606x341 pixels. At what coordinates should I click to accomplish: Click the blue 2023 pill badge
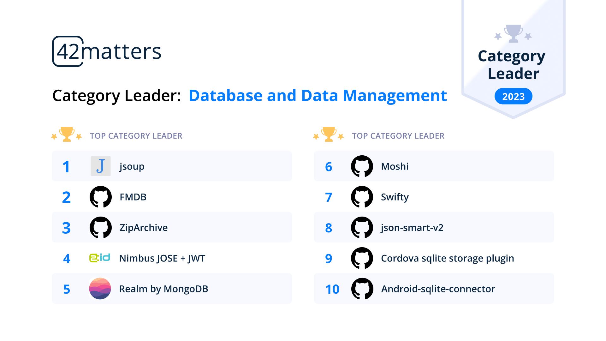pos(513,96)
